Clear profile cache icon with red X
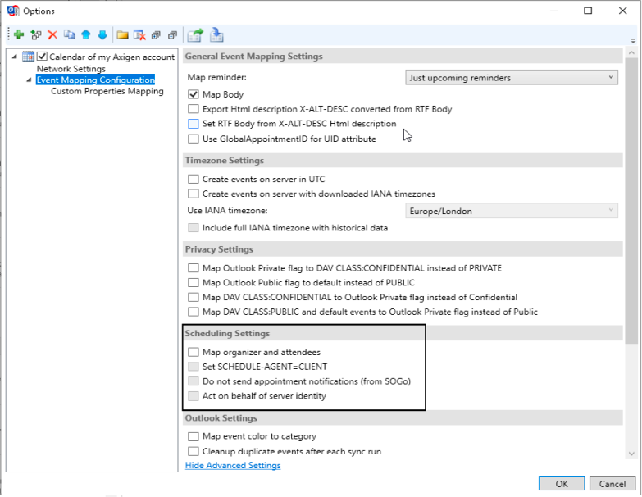Screen dimensions: 642x497 (139, 34)
